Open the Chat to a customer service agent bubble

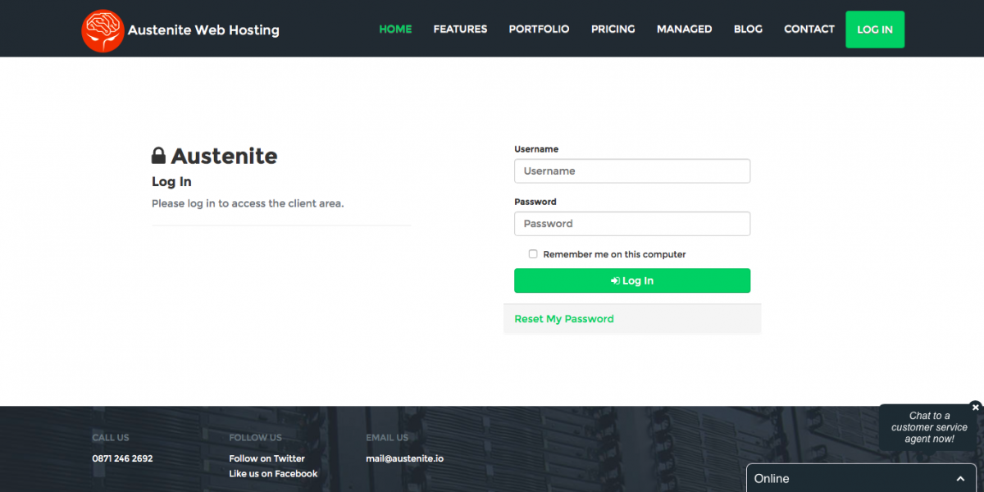(929, 427)
